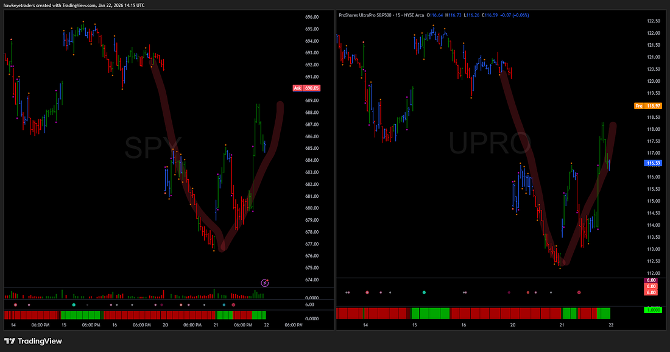
Task: Click date 22 on UPRO time axis
Action: tap(611, 325)
